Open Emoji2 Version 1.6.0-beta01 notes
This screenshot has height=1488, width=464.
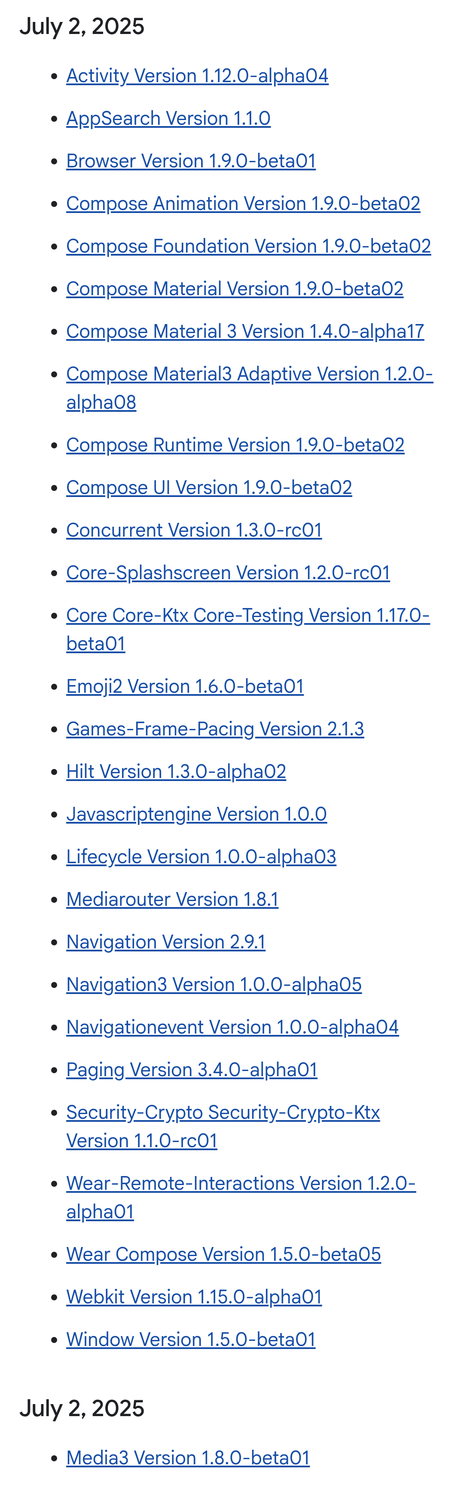(185, 687)
